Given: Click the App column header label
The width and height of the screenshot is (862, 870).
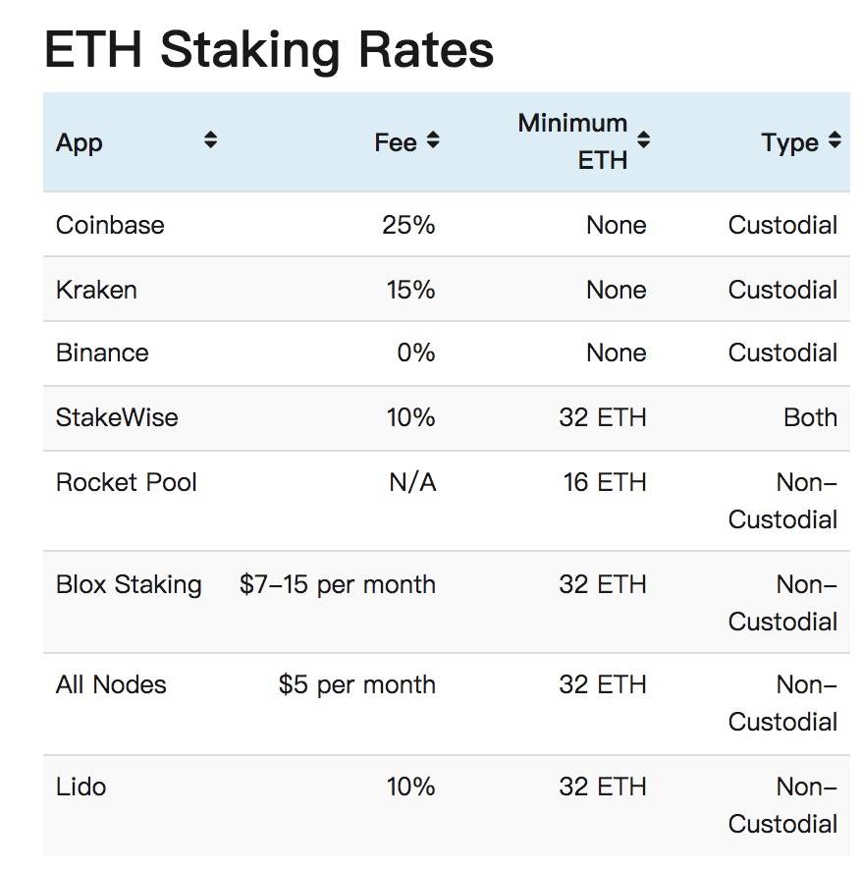Looking at the screenshot, I should (x=80, y=143).
